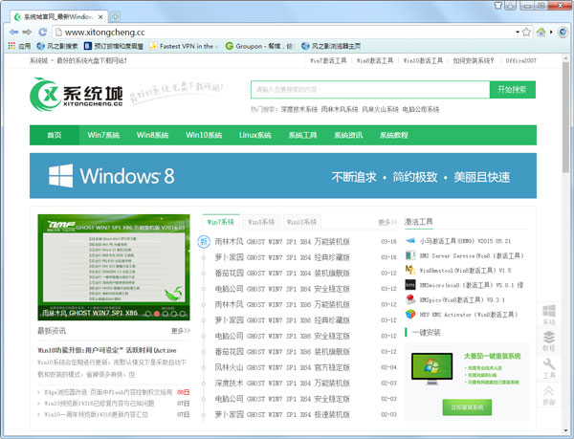
Task: Open the Win10激活工具 top link
Action: click(x=423, y=60)
